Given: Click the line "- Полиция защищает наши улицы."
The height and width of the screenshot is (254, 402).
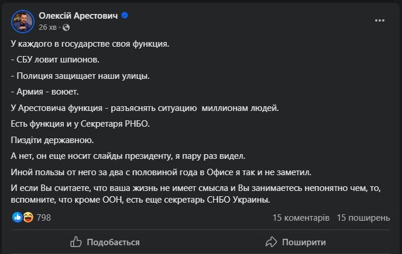Looking at the screenshot, I should tap(80, 76).
